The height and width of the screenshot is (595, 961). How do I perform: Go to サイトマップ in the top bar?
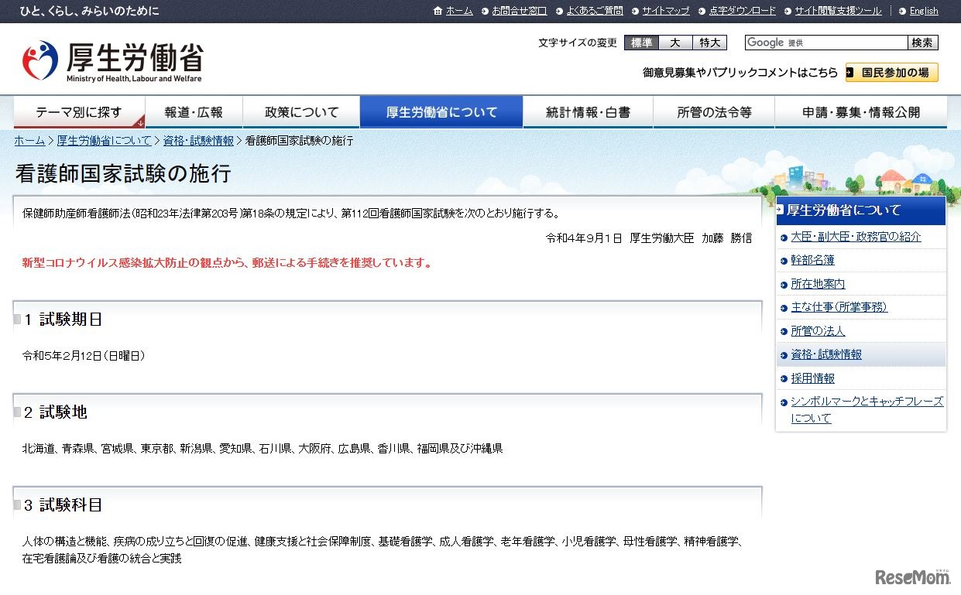(665, 11)
